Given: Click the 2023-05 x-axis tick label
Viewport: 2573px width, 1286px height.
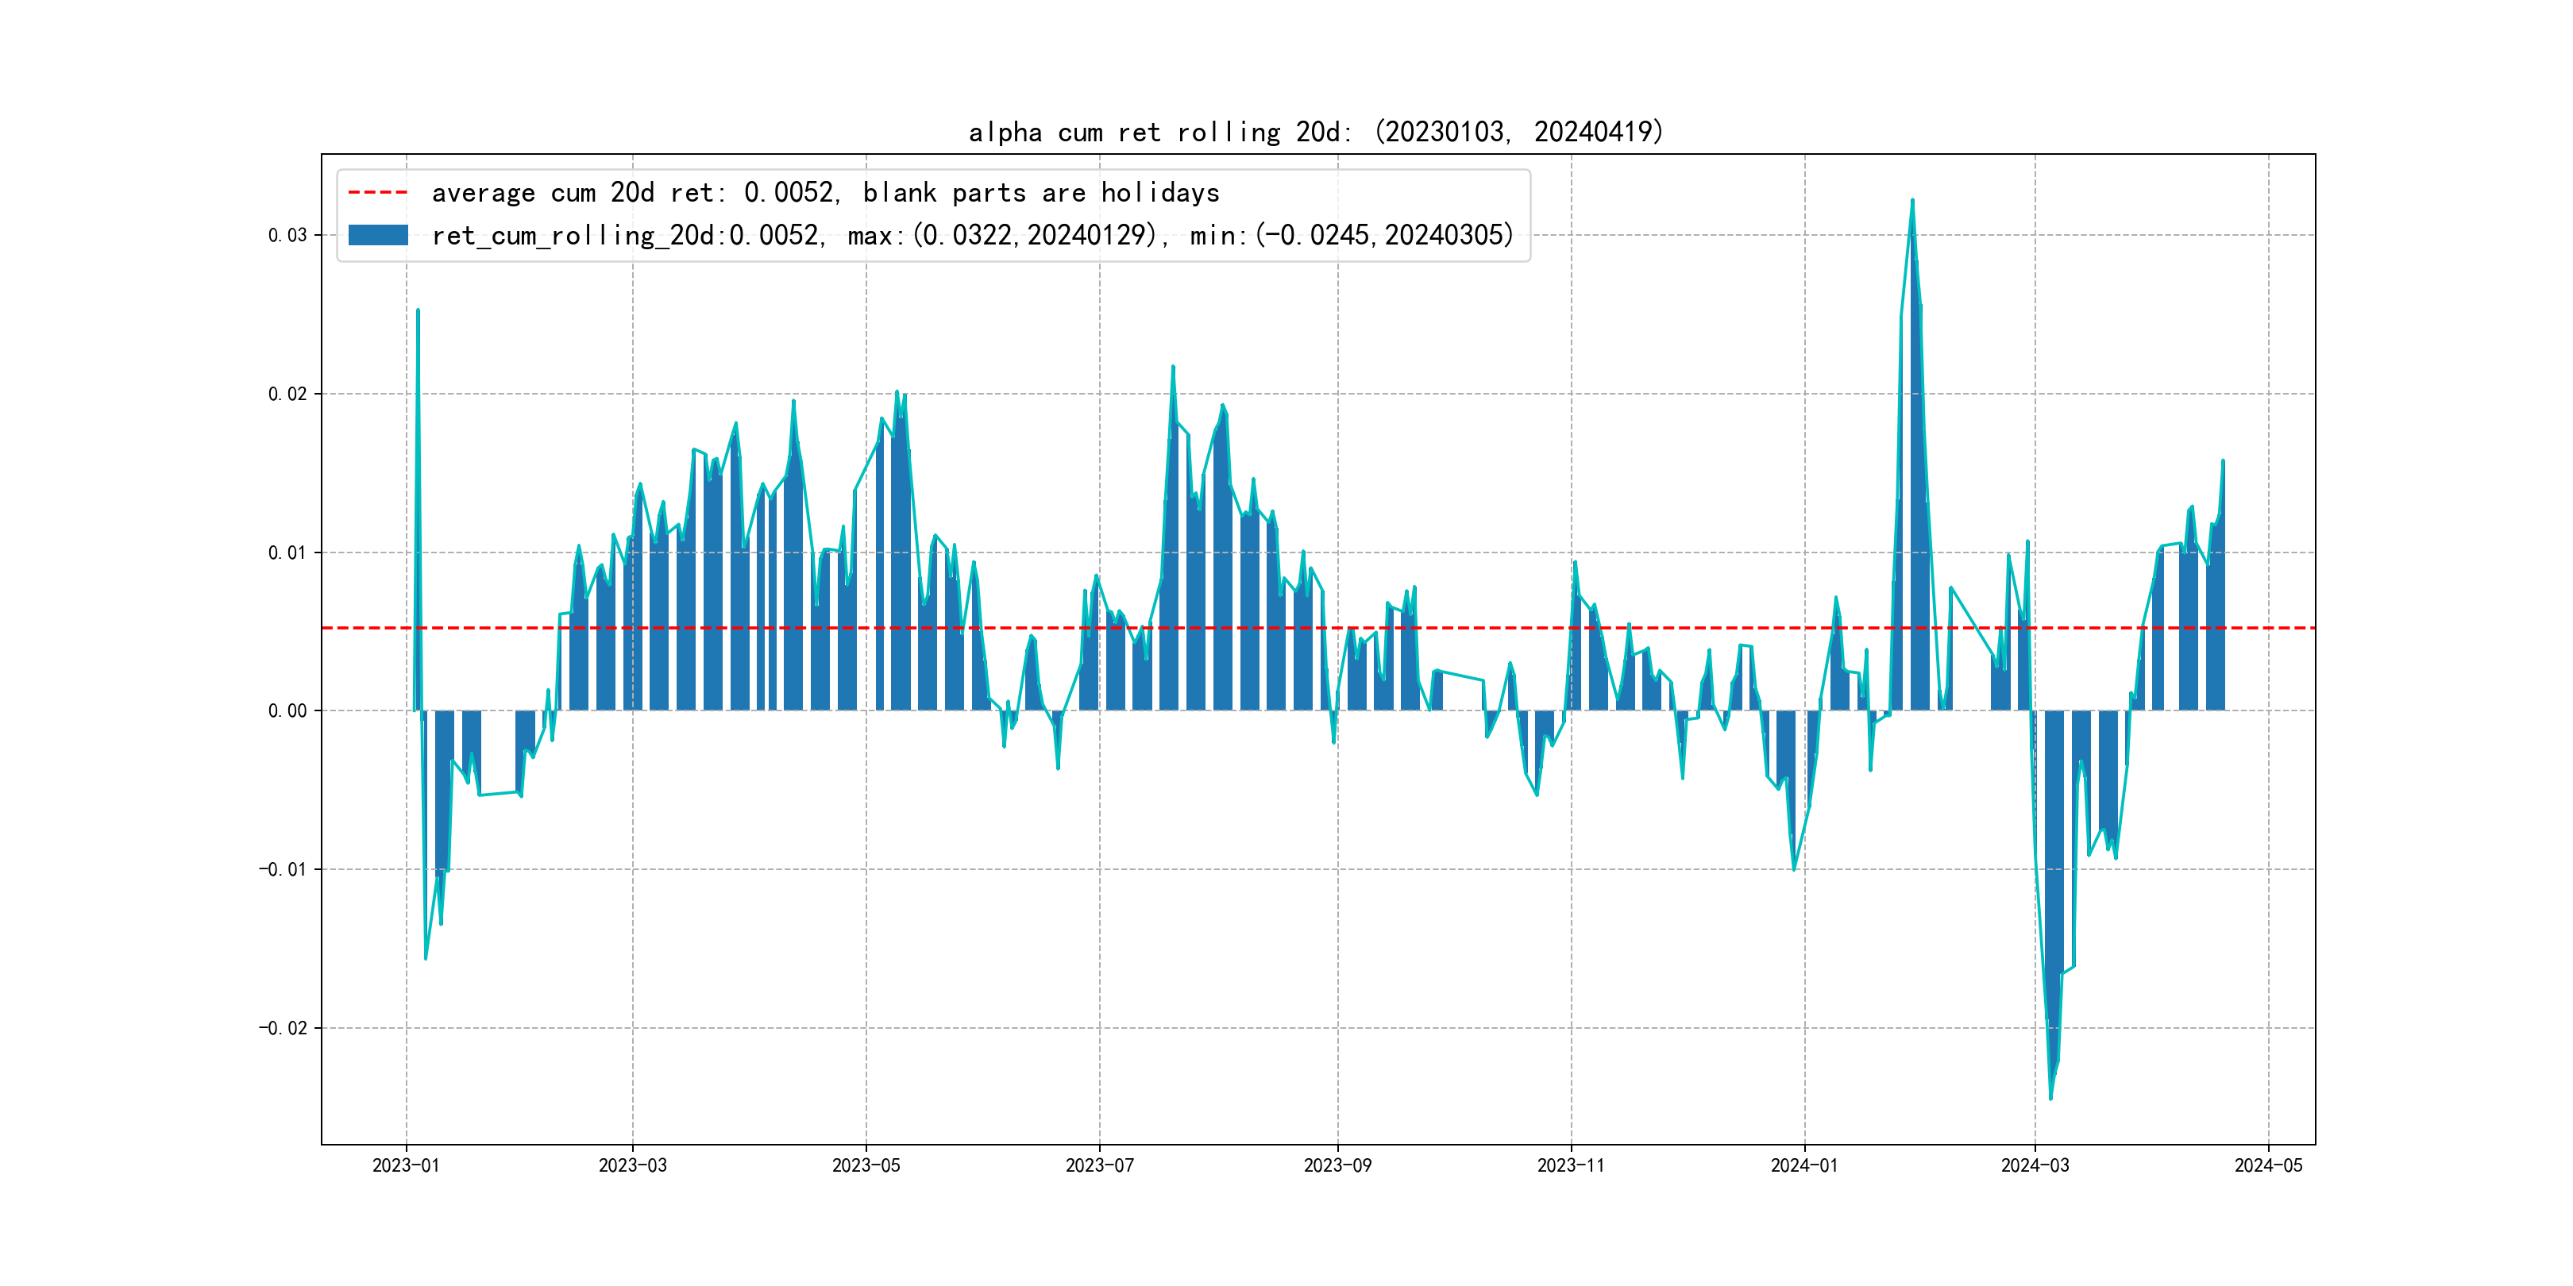Looking at the screenshot, I should [x=866, y=1165].
